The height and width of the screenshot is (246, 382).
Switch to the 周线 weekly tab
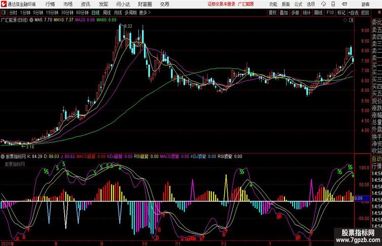(x=107, y=13)
